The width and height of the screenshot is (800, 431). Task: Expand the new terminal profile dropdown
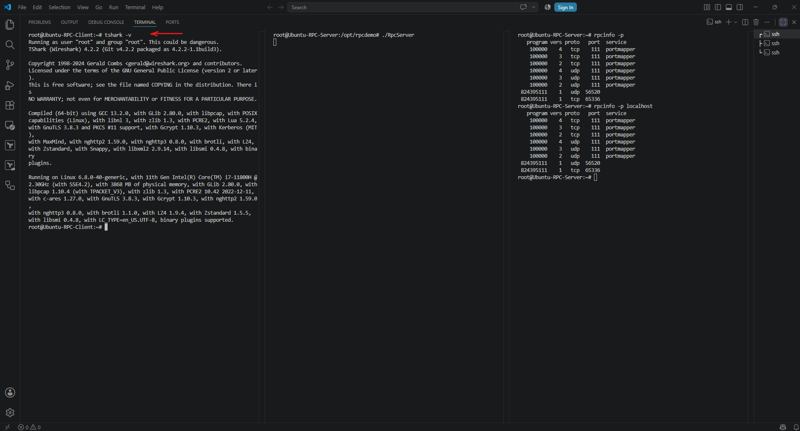(x=736, y=22)
